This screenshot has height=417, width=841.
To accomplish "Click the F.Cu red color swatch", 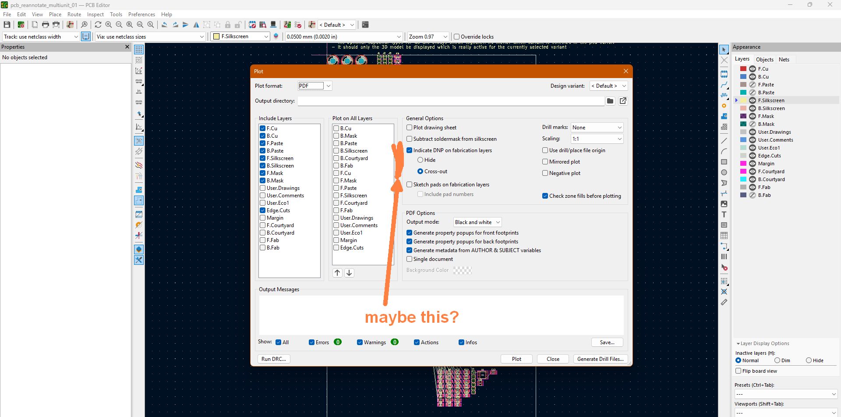I will [x=743, y=69].
